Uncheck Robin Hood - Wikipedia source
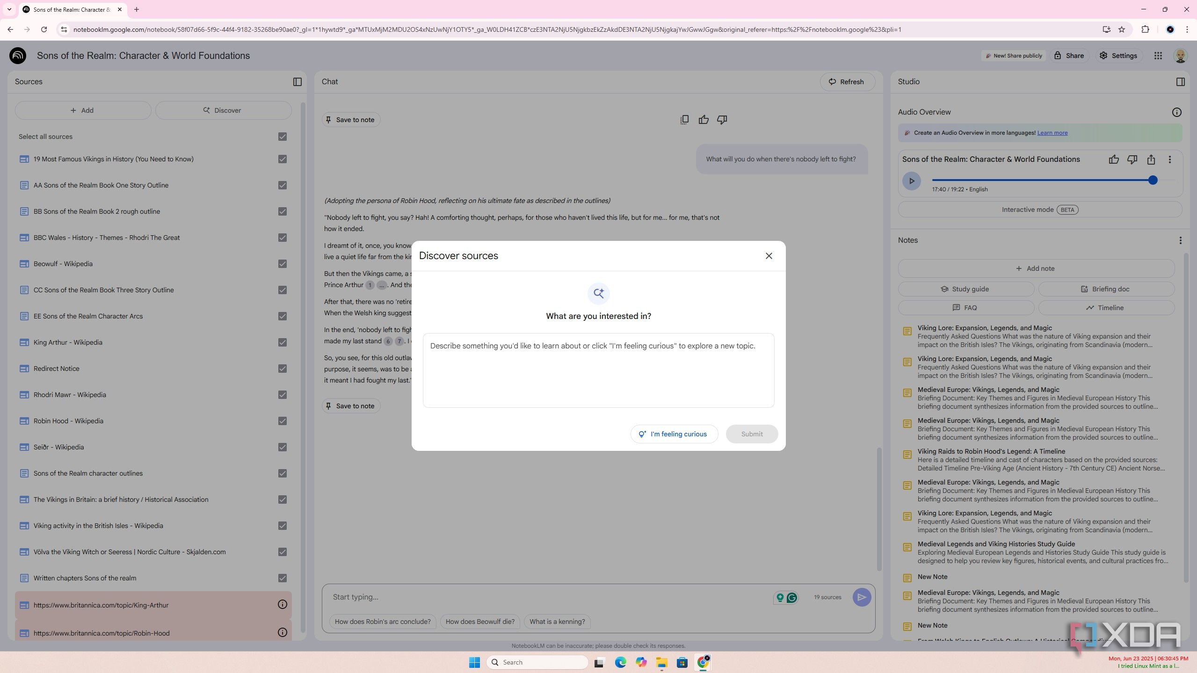The width and height of the screenshot is (1197, 673). tap(282, 421)
